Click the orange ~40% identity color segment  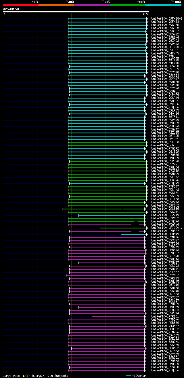56,5
